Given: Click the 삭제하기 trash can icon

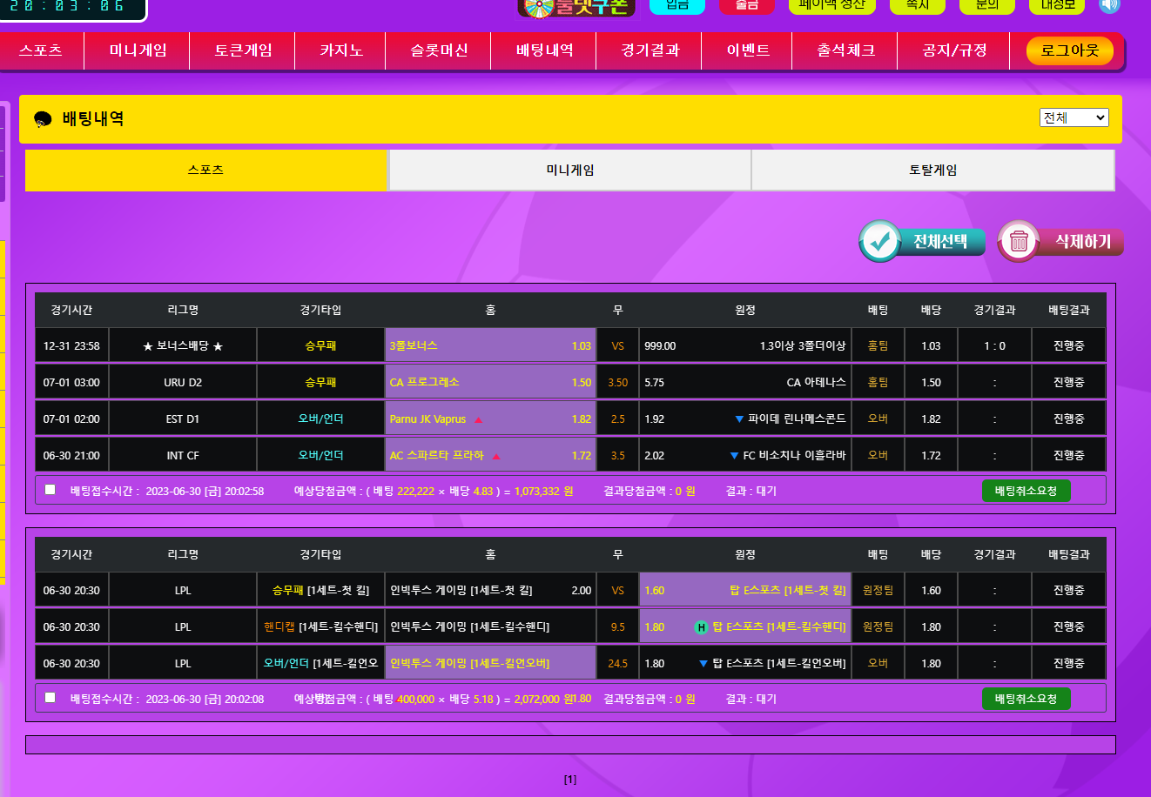Looking at the screenshot, I should coord(1018,242).
